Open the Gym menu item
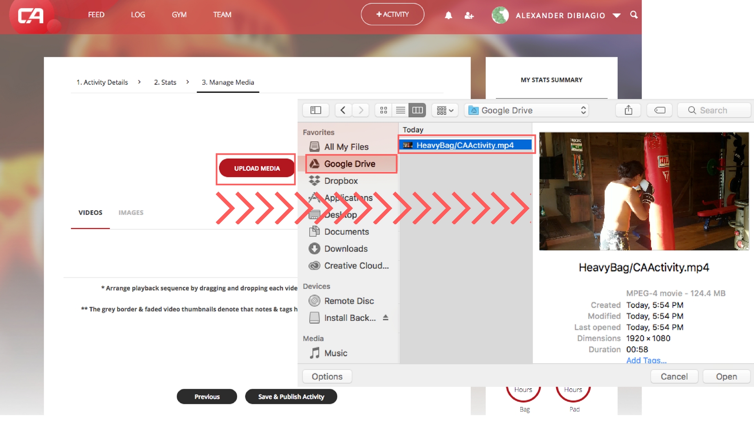 179,15
